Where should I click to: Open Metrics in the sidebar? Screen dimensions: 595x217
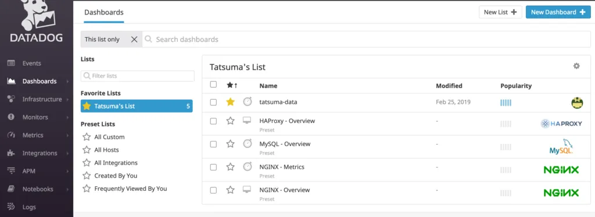(x=33, y=135)
